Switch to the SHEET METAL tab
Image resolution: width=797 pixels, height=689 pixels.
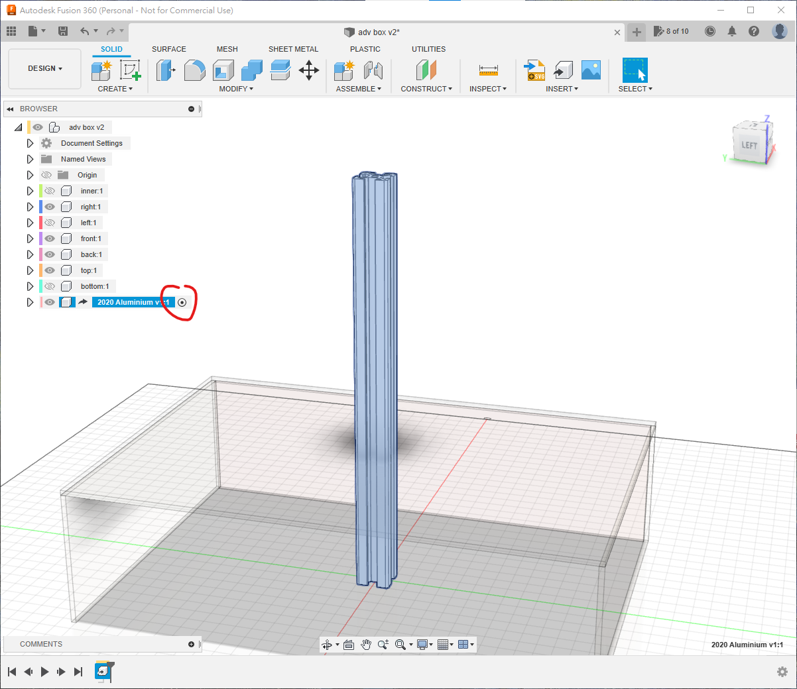(x=293, y=49)
